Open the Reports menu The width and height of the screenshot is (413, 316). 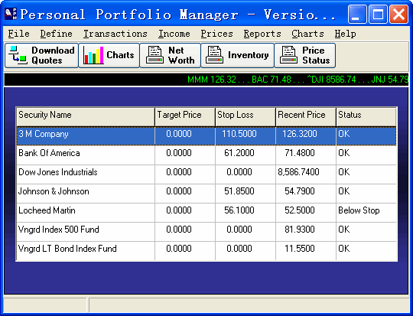(262, 34)
